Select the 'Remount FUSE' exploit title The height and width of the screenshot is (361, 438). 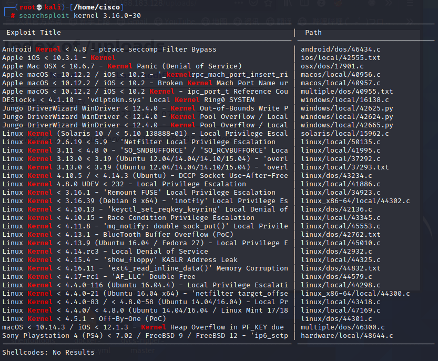[139, 193]
